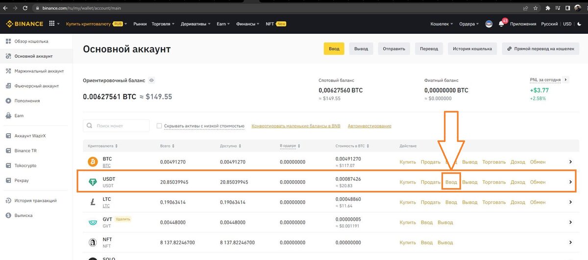
Task: Click Торговать link in LTC row
Action: tap(494, 202)
